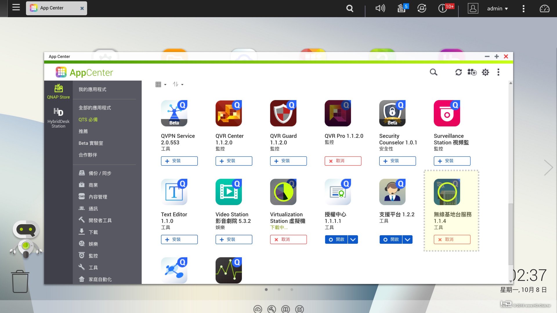Select the QNAP Store icon
The image size is (557, 313).
(x=58, y=92)
